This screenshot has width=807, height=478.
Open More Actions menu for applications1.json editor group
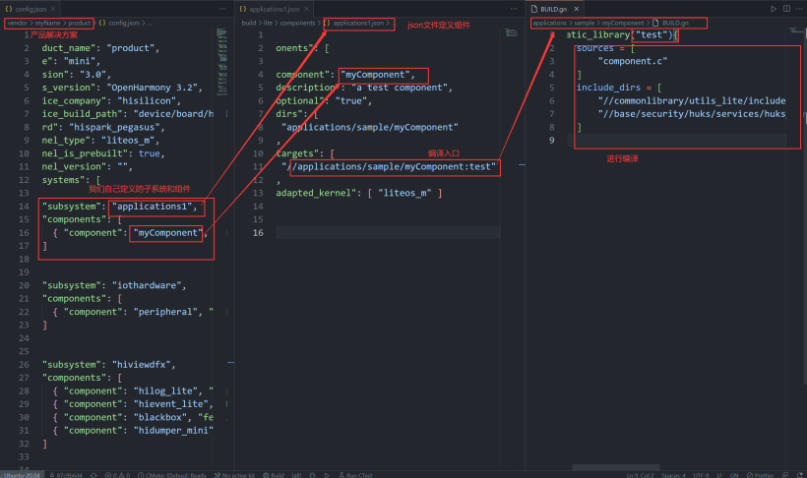point(513,9)
